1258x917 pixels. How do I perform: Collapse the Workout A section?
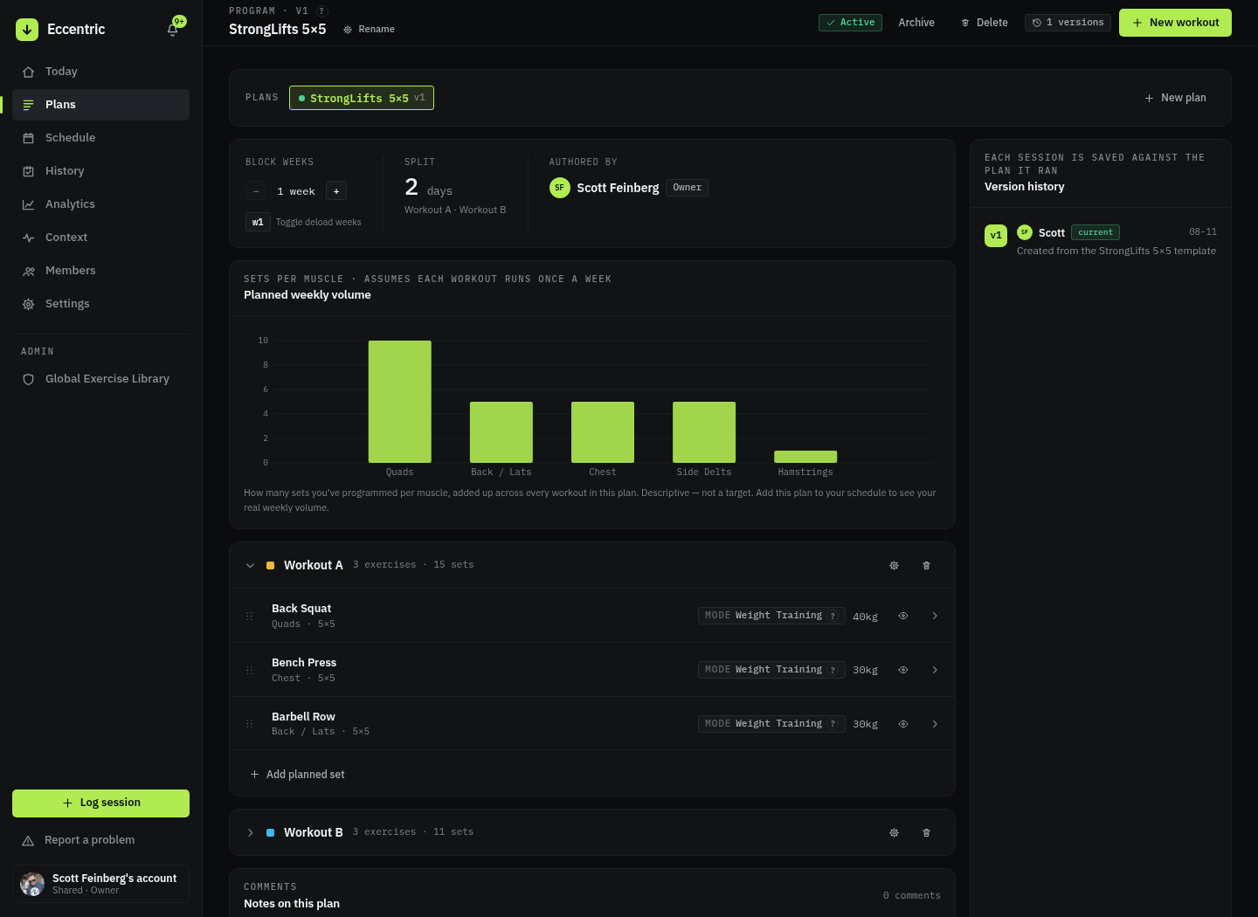pos(250,566)
